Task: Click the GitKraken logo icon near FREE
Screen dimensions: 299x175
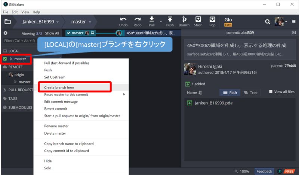Action: tap(280, 171)
